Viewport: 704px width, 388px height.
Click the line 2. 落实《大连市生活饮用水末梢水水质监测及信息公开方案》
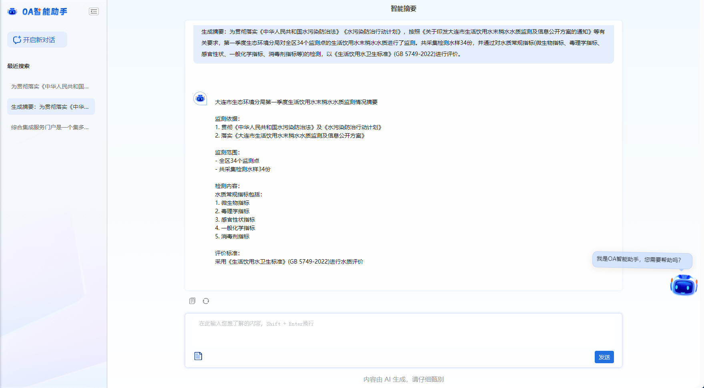[x=291, y=136]
